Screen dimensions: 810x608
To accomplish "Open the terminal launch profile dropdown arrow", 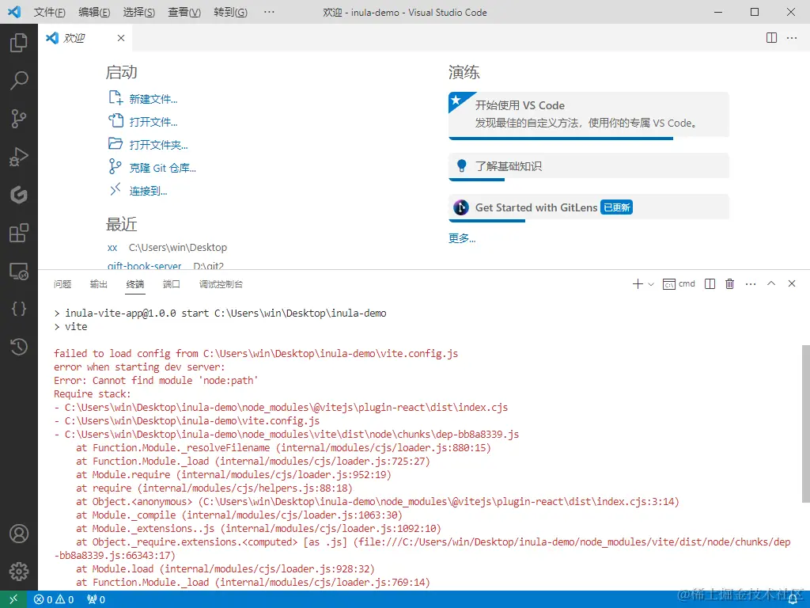I will tap(651, 284).
